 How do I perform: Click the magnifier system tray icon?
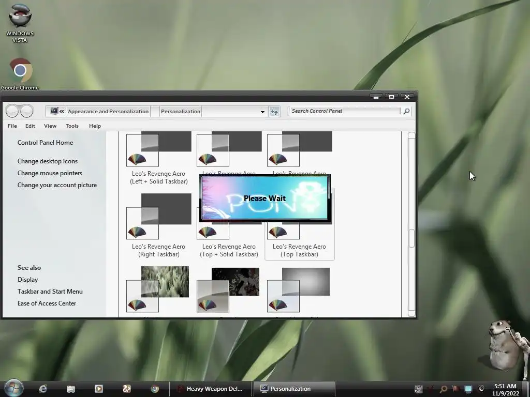coord(444,389)
